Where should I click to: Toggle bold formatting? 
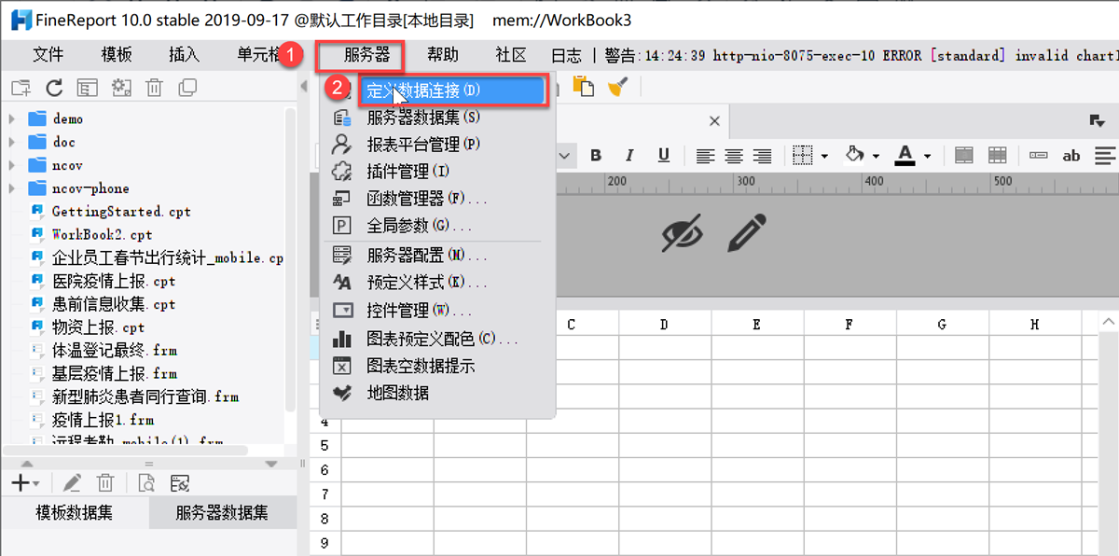(596, 156)
